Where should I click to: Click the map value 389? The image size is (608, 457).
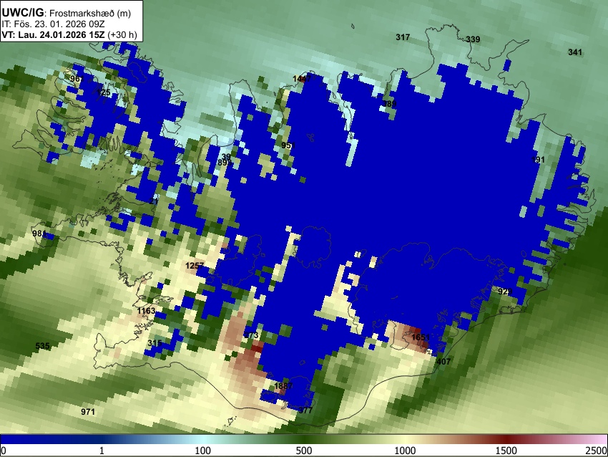[x=389, y=104]
